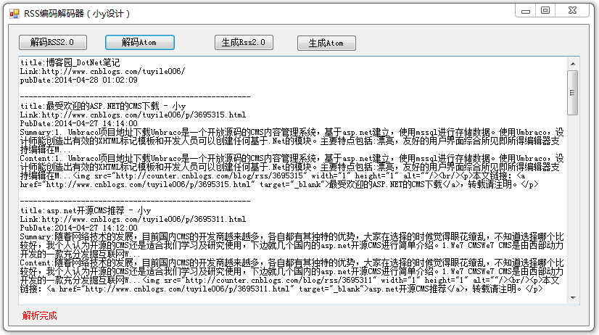Click PubDate 2014-04-27 14:14:00 line
The height and width of the screenshot is (335, 599).
(x=79, y=124)
